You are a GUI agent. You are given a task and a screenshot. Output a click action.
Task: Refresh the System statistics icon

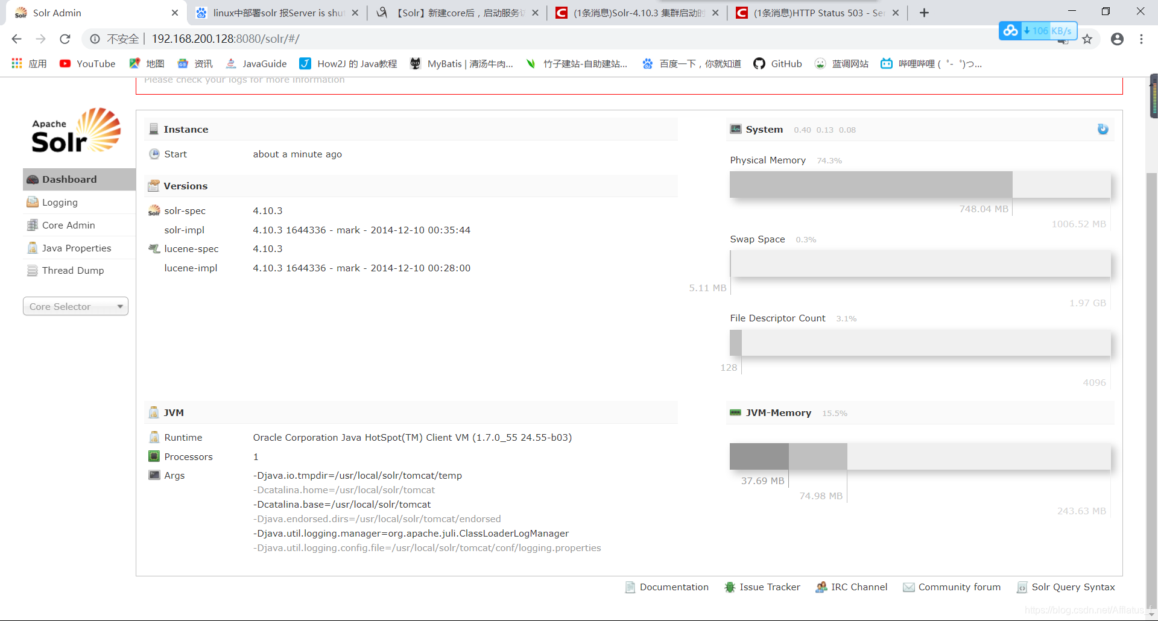click(x=1103, y=129)
